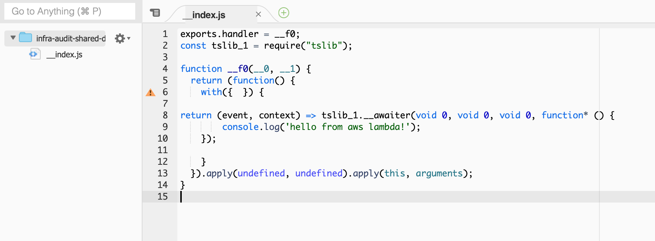
Task: Click '(event, context)' parameters on line 8
Action: click(259, 115)
